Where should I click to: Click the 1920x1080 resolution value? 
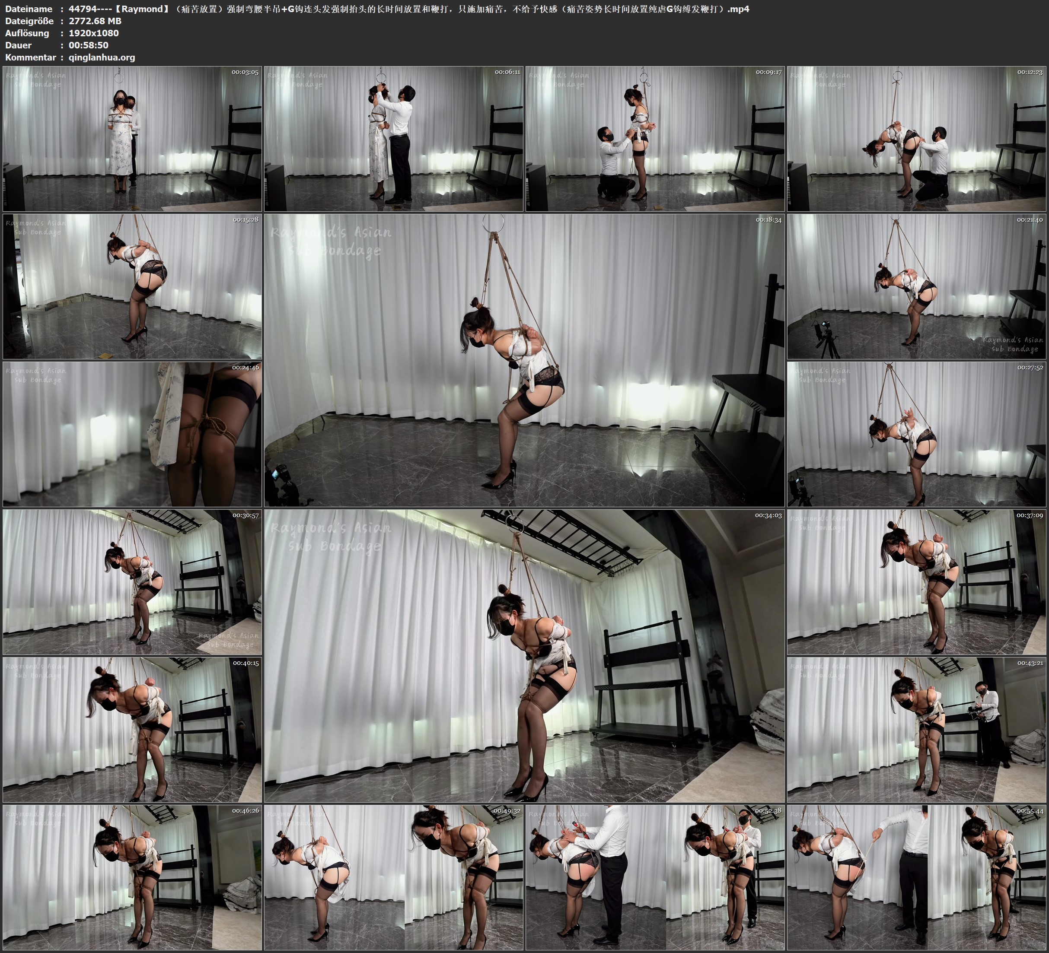click(x=94, y=33)
